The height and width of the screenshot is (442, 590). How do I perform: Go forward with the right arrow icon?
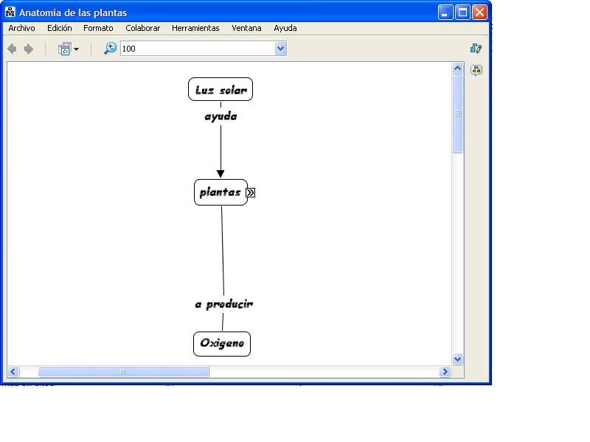pyautogui.click(x=29, y=49)
